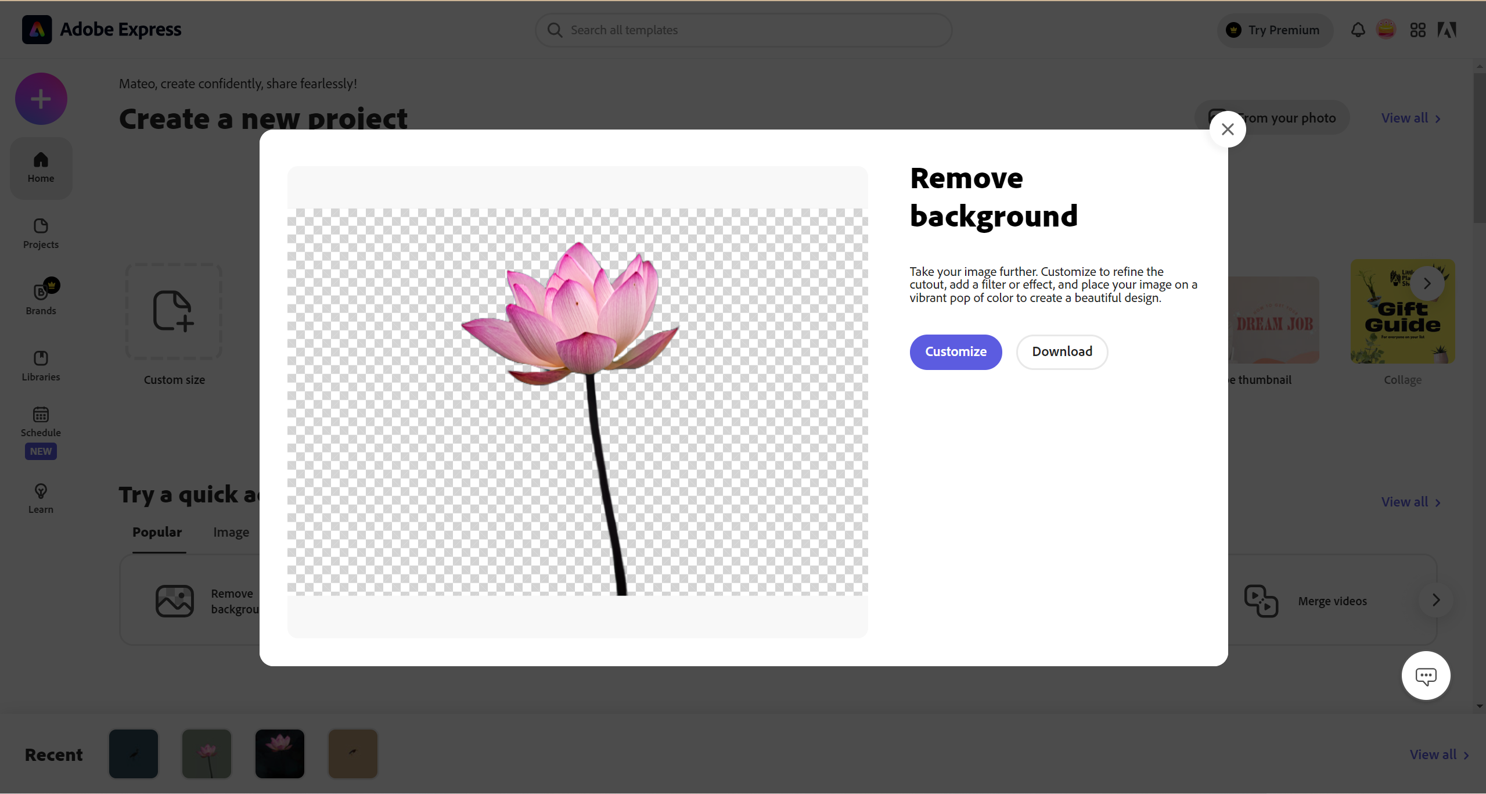Click the search magnifier icon
The width and height of the screenshot is (1486, 794).
555,30
